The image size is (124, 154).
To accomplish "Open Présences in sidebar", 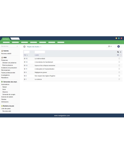I will pyautogui.click(x=4, y=60).
